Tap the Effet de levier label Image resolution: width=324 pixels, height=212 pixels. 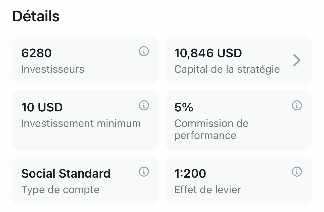(x=207, y=190)
